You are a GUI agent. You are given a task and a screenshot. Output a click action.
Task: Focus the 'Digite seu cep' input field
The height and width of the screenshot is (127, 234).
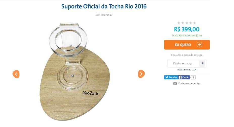183,63
